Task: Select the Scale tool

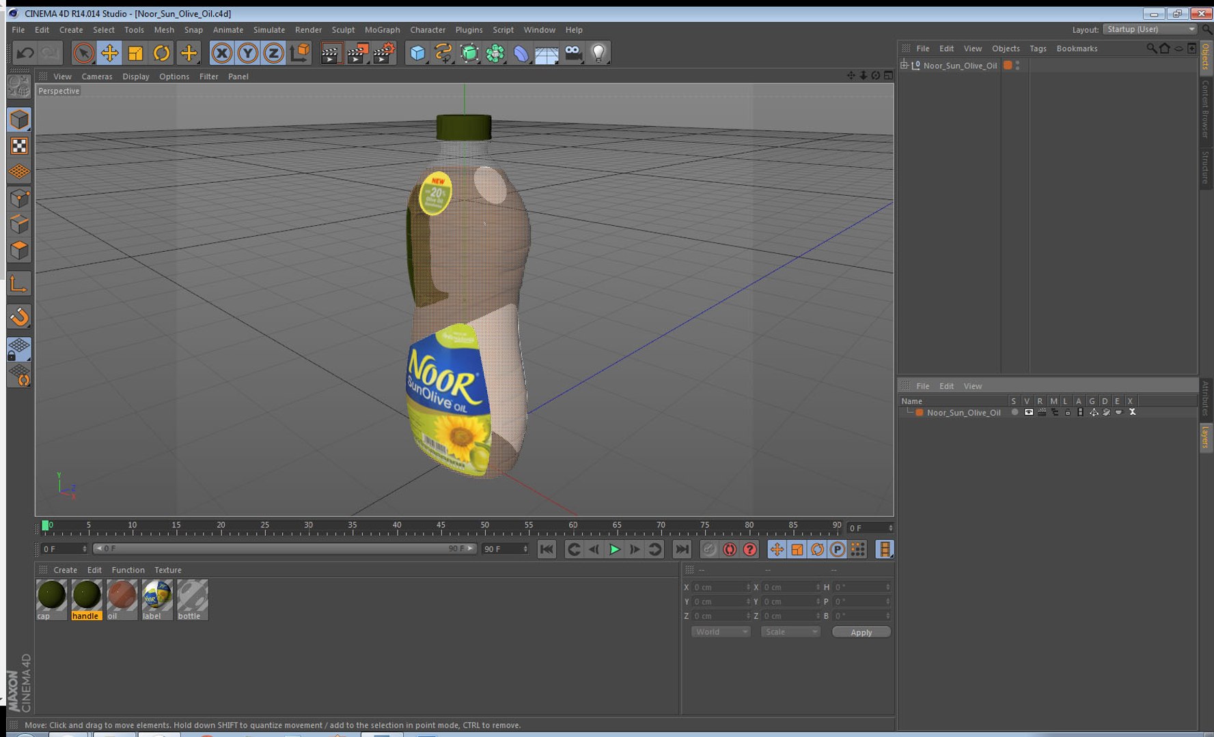Action: 135,53
